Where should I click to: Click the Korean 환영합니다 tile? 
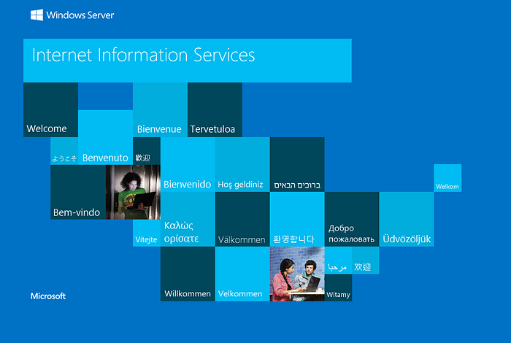pos(297,219)
